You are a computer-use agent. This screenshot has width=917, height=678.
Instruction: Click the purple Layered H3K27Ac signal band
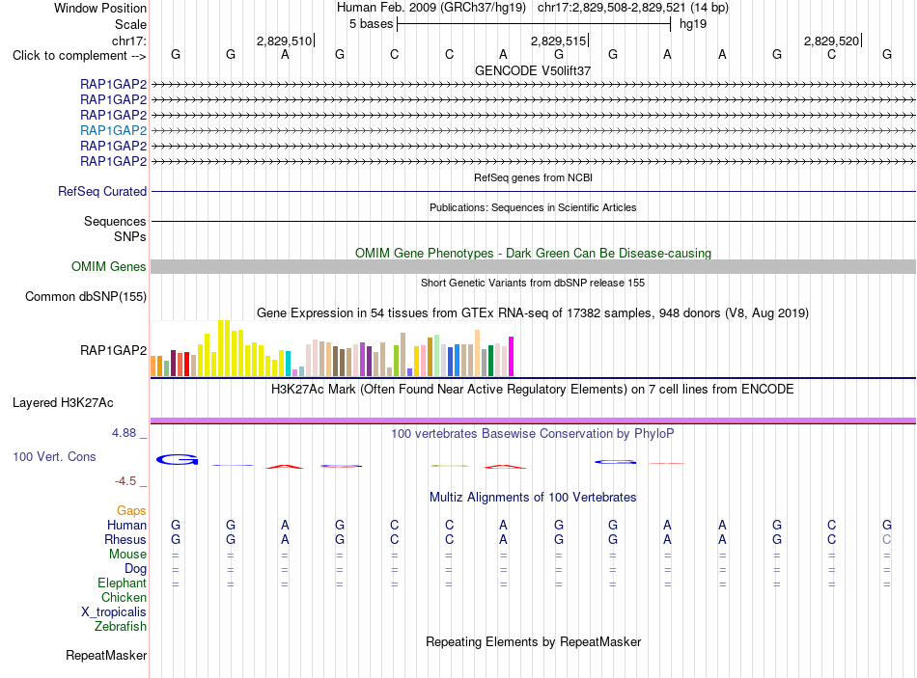[x=533, y=420]
